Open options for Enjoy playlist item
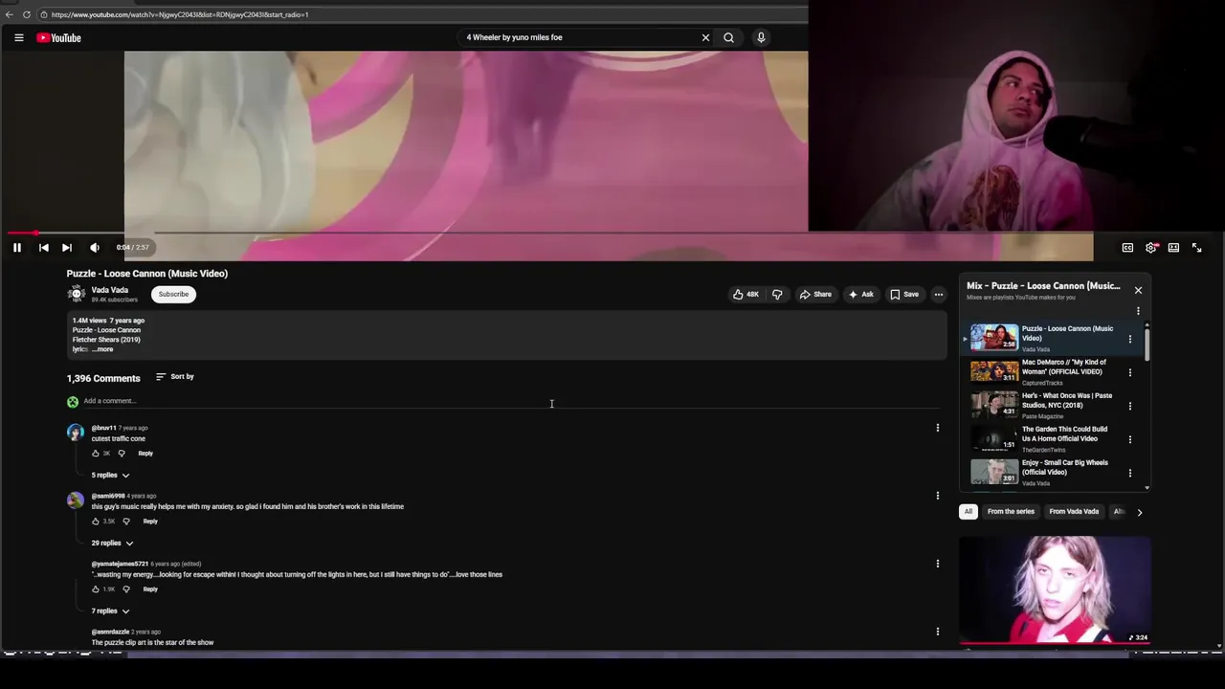1225x689 pixels. tap(1130, 473)
